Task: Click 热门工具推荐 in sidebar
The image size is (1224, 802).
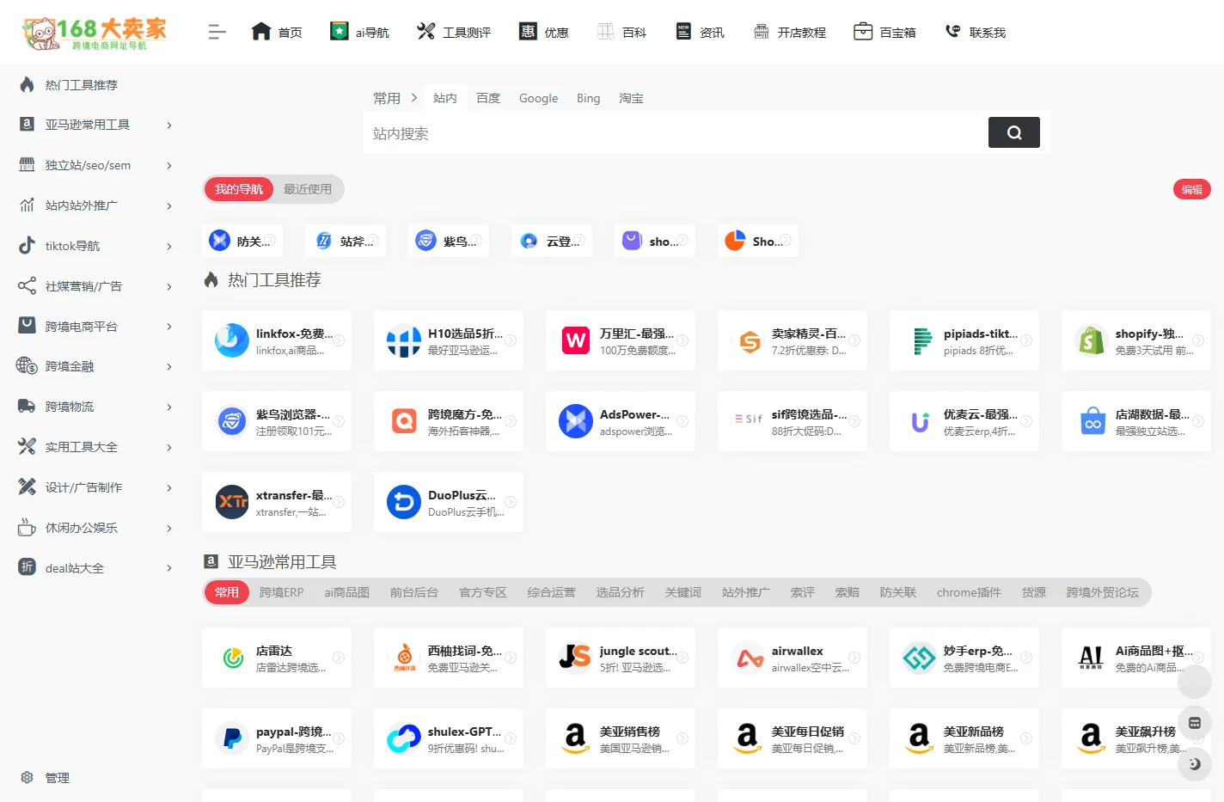Action: click(82, 85)
